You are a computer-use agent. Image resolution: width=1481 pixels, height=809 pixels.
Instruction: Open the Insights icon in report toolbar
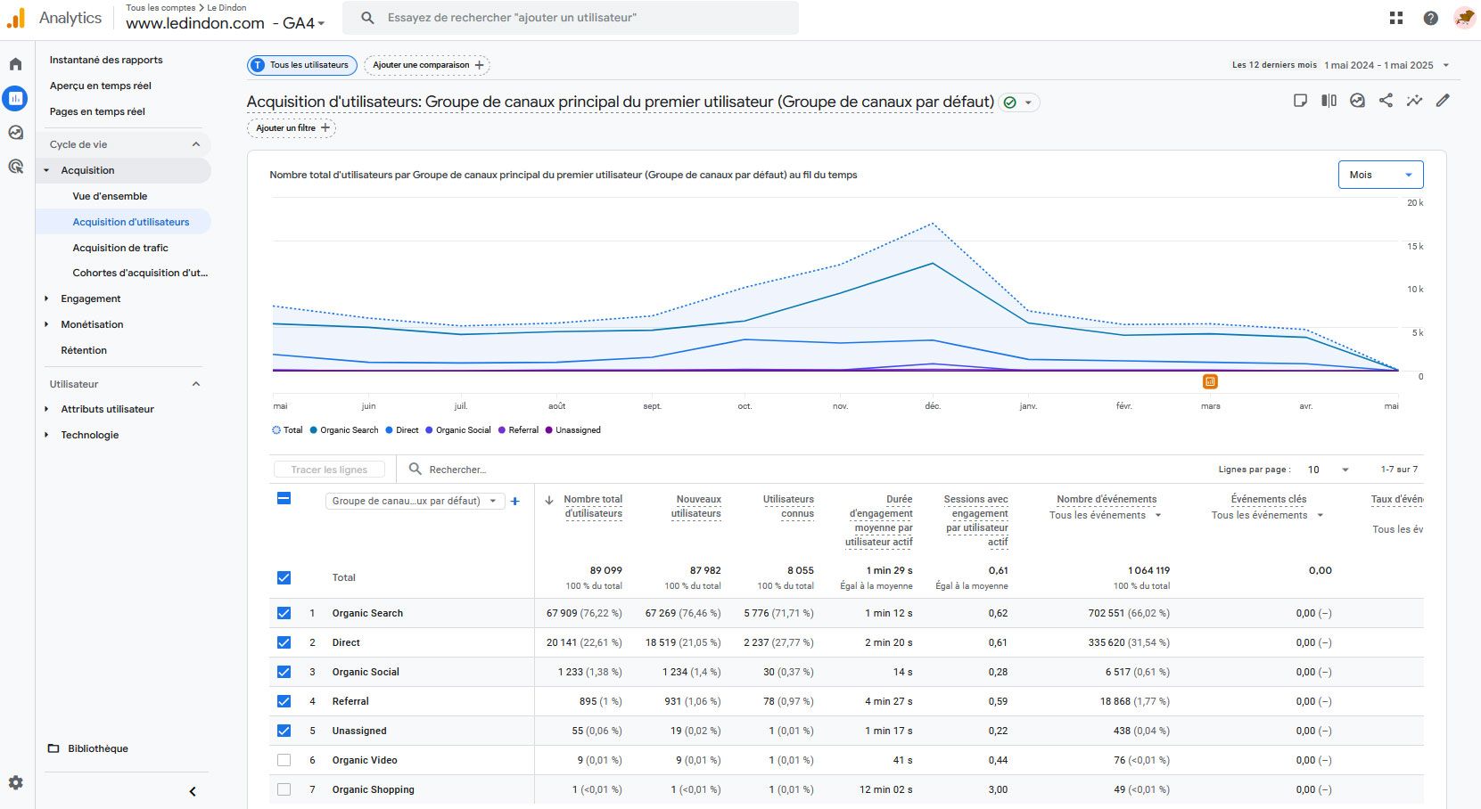1357,101
